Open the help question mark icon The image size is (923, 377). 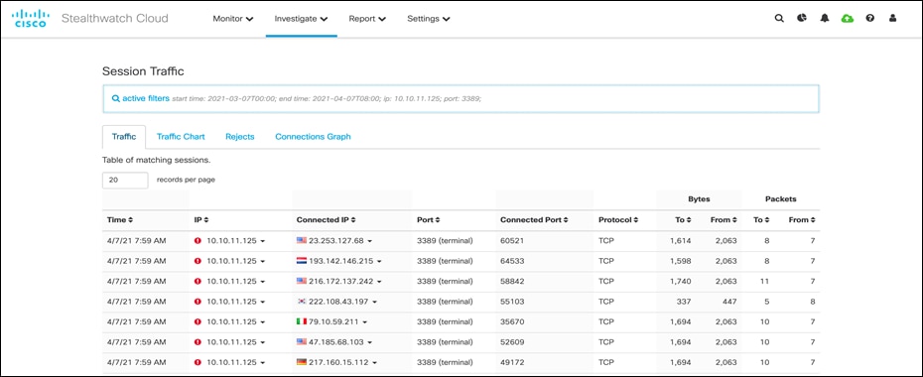tap(870, 18)
